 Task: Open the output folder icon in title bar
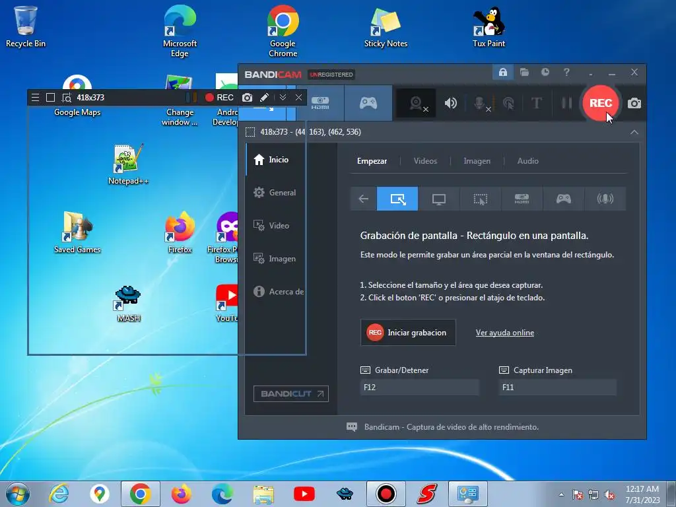524,72
